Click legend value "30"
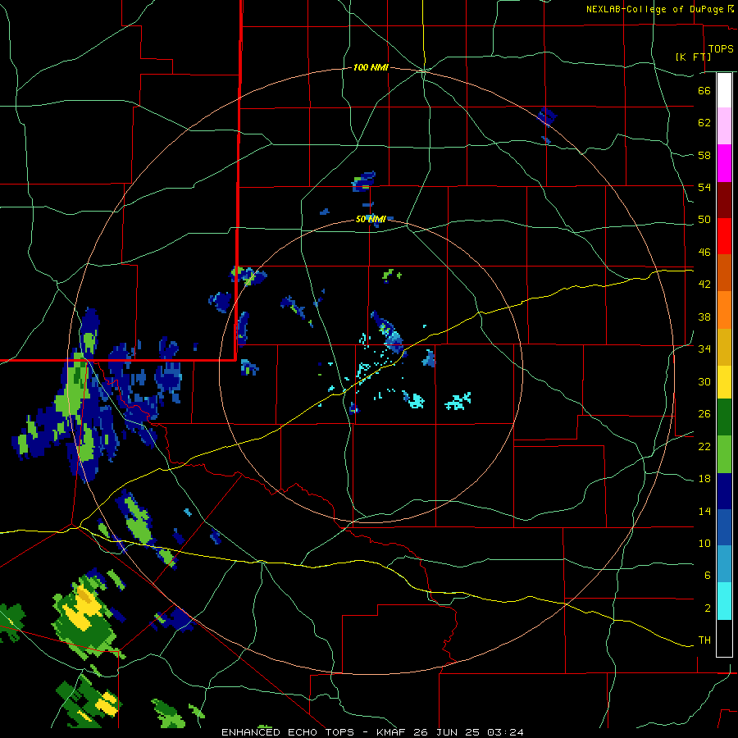The height and width of the screenshot is (738, 738). click(704, 381)
